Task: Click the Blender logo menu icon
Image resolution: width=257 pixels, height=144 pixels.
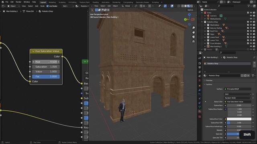Action: pos(3,2)
